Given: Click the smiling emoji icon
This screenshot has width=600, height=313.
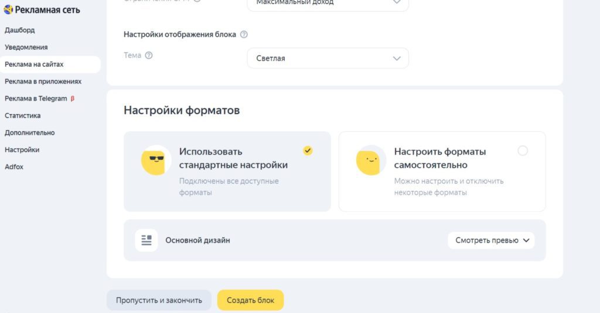Looking at the screenshot, I should (x=371, y=160).
